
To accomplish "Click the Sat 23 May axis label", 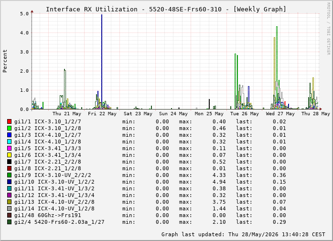I will [x=138, y=114].
